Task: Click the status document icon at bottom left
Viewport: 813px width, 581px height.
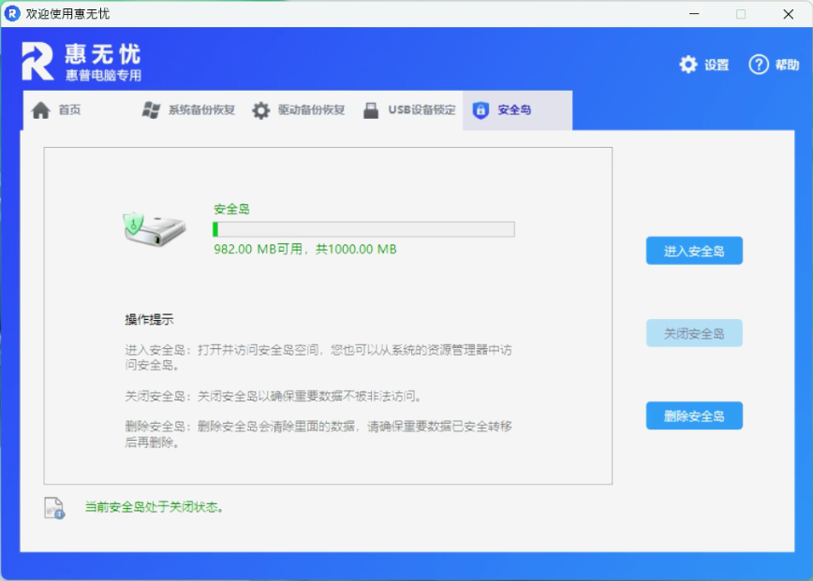Action: (54, 508)
